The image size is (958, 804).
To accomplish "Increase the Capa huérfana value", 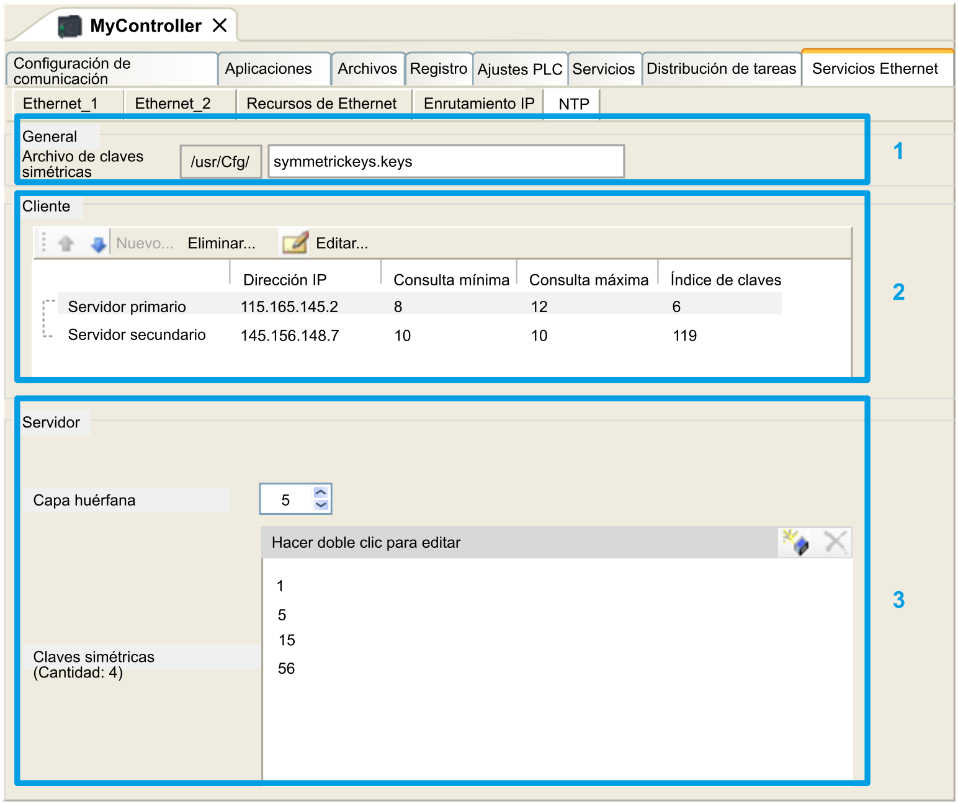I will (x=321, y=493).
